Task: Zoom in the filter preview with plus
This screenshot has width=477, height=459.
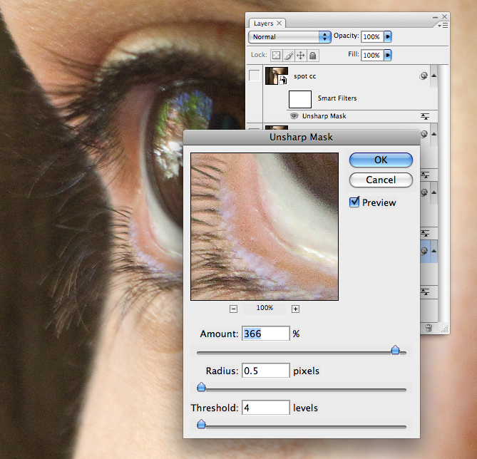Action: pos(295,309)
